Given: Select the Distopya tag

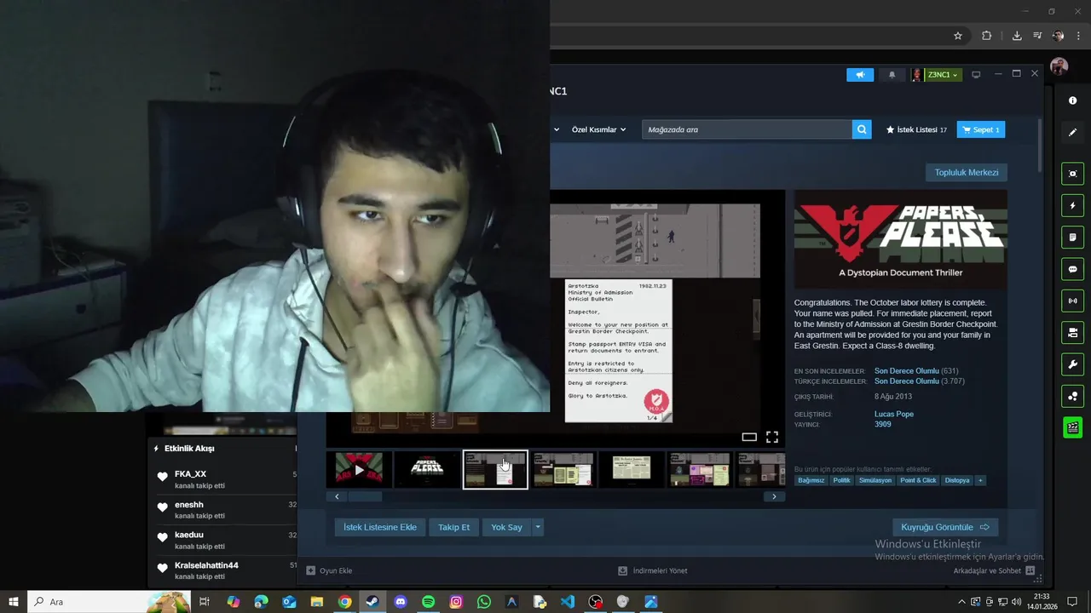Looking at the screenshot, I should [x=957, y=480].
